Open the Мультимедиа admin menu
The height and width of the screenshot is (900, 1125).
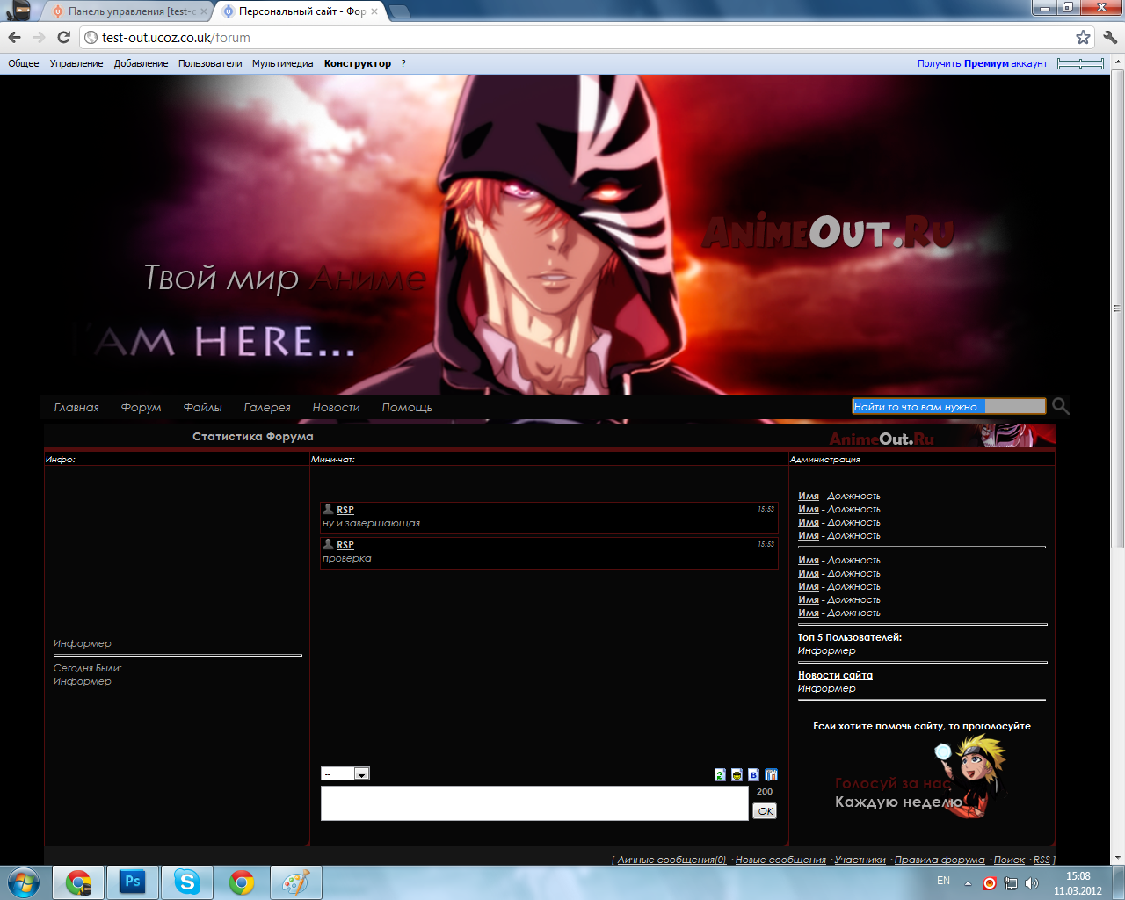[x=283, y=63]
